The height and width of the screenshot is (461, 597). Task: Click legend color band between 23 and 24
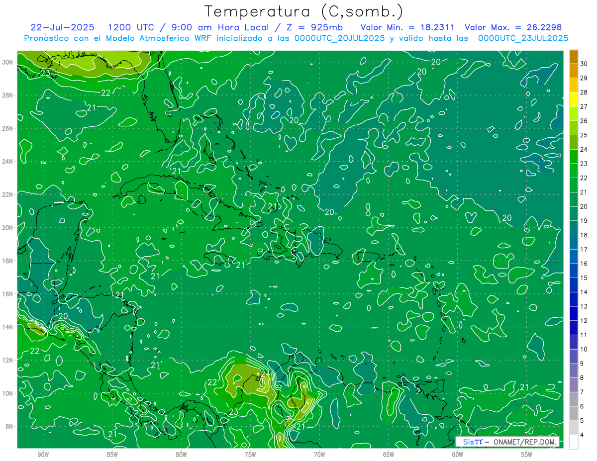click(574, 157)
